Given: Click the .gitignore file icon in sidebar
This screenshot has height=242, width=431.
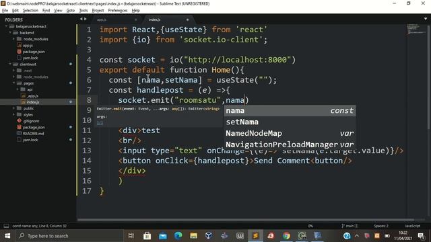Looking at the screenshot, I should [x=20, y=121].
